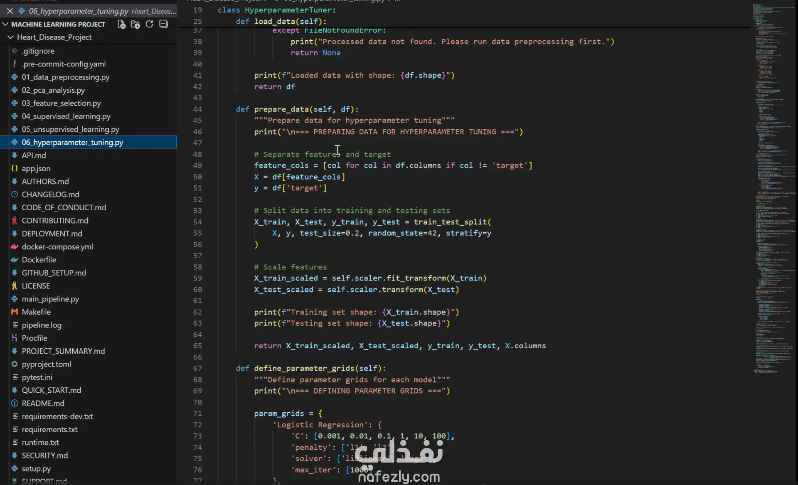Click the Refresh Explorer icon

(x=149, y=24)
